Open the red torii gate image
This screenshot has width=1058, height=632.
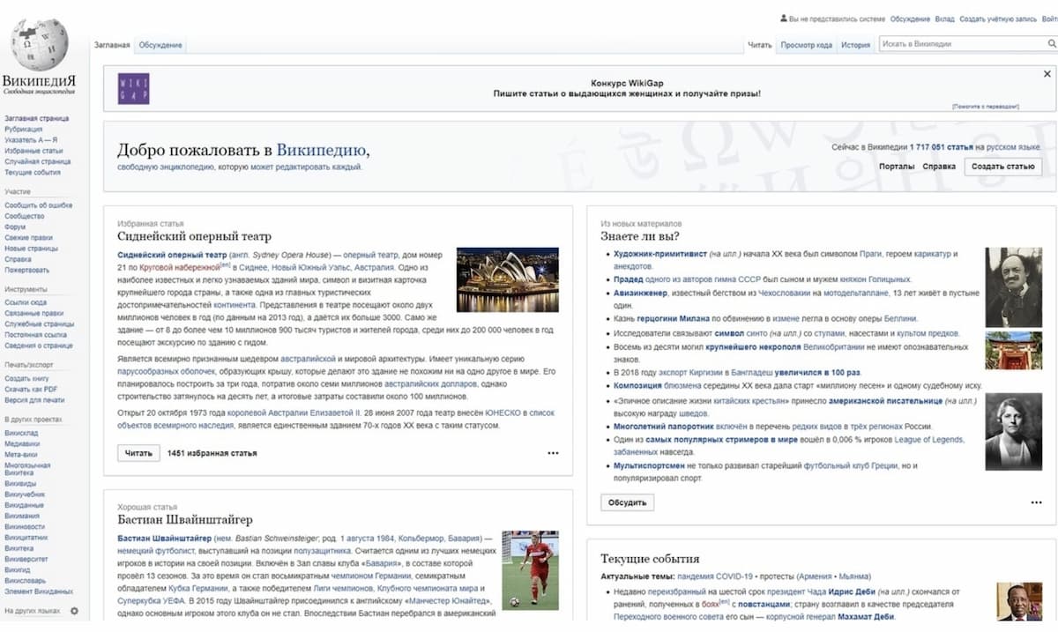tap(1013, 351)
